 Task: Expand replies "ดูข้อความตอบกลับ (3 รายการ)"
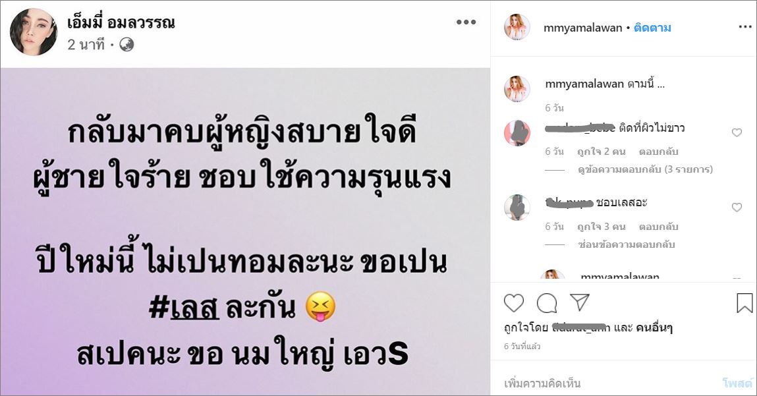point(645,169)
